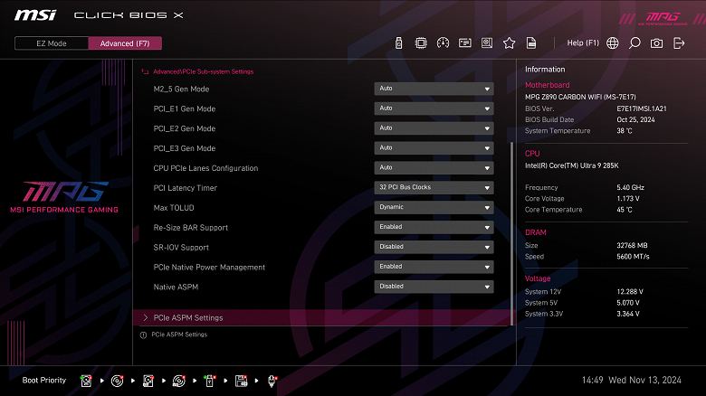Open the board explorer icon in toolbar
This screenshot has width=706, height=396.
pos(487,43)
